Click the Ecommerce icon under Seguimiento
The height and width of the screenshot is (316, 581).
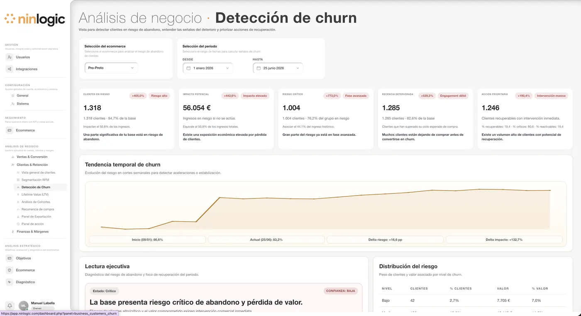tap(10, 130)
